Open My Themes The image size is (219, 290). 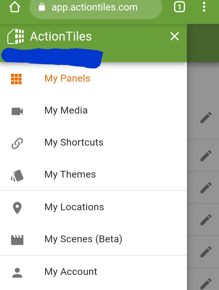[70, 174]
